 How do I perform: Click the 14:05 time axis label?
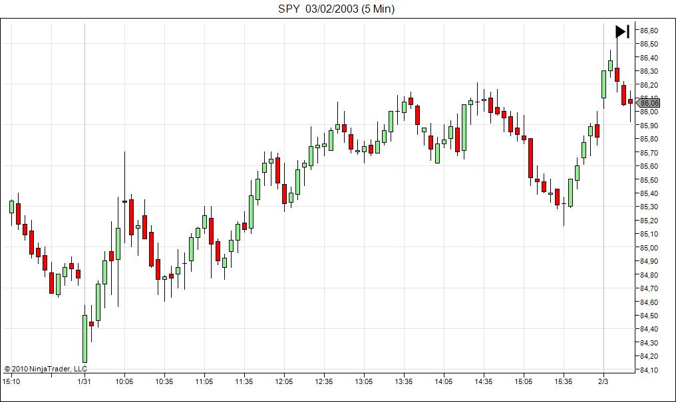click(x=444, y=381)
